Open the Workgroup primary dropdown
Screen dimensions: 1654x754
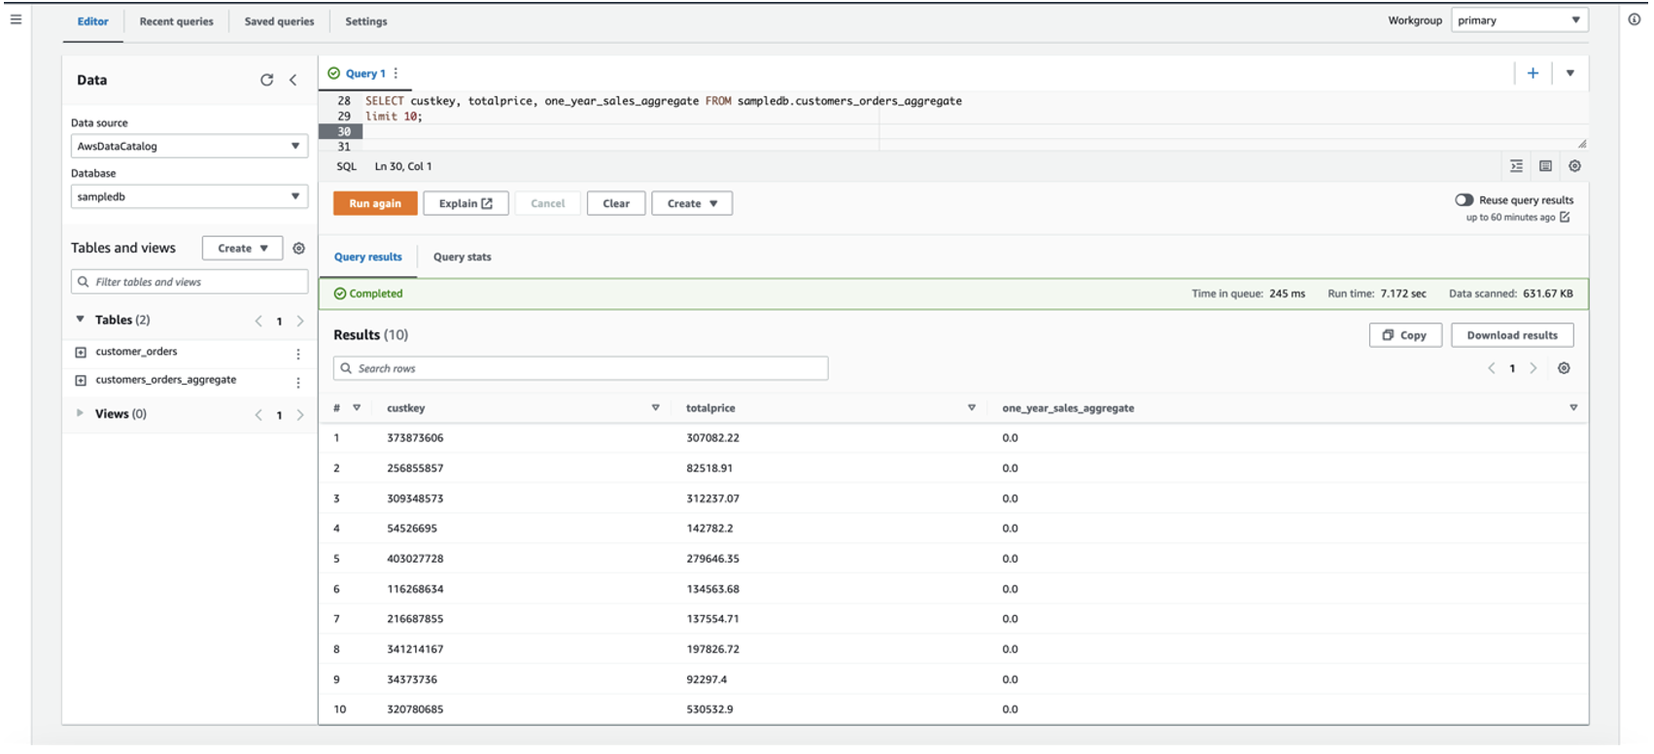coord(1519,20)
